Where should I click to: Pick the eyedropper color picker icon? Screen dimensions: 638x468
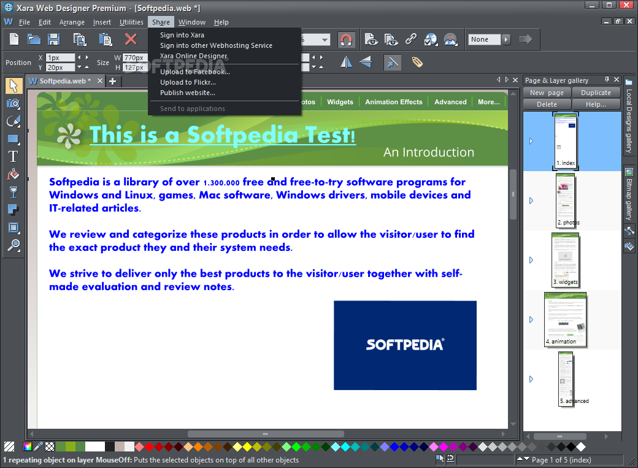38,447
